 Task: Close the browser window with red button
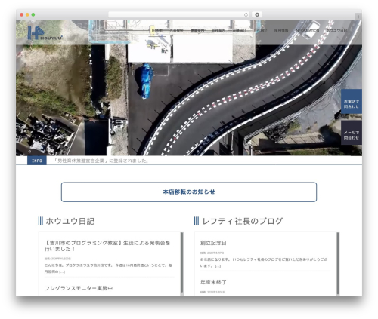tap(22, 14)
